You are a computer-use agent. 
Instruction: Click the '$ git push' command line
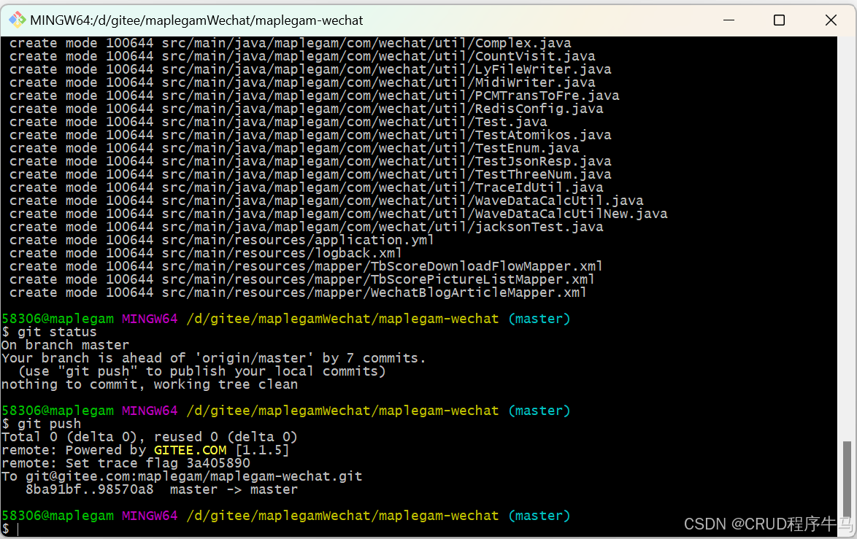[42, 424]
